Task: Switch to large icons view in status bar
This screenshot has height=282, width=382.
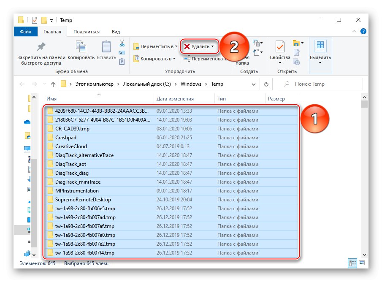Action: click(x=362, y=263)
